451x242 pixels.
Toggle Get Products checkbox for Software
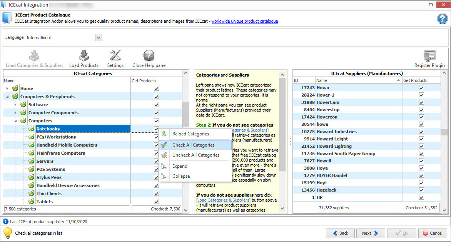pos(157,104)
